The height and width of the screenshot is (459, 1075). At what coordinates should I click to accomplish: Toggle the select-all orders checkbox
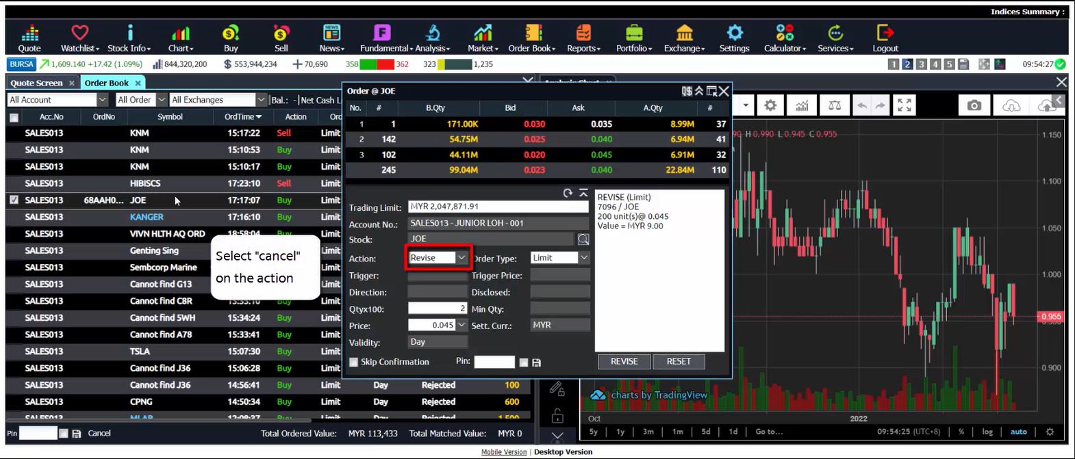tap(14, 118)
